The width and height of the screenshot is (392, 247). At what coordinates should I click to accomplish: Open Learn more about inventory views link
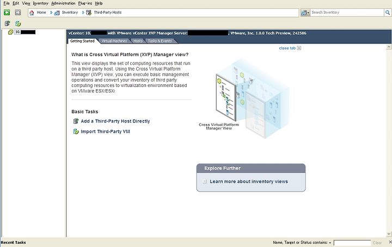[249, 181]
